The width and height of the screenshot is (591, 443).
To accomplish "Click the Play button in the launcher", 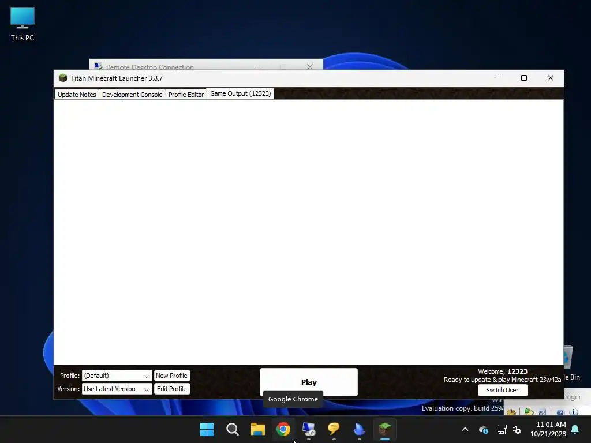I will (309, 382).
